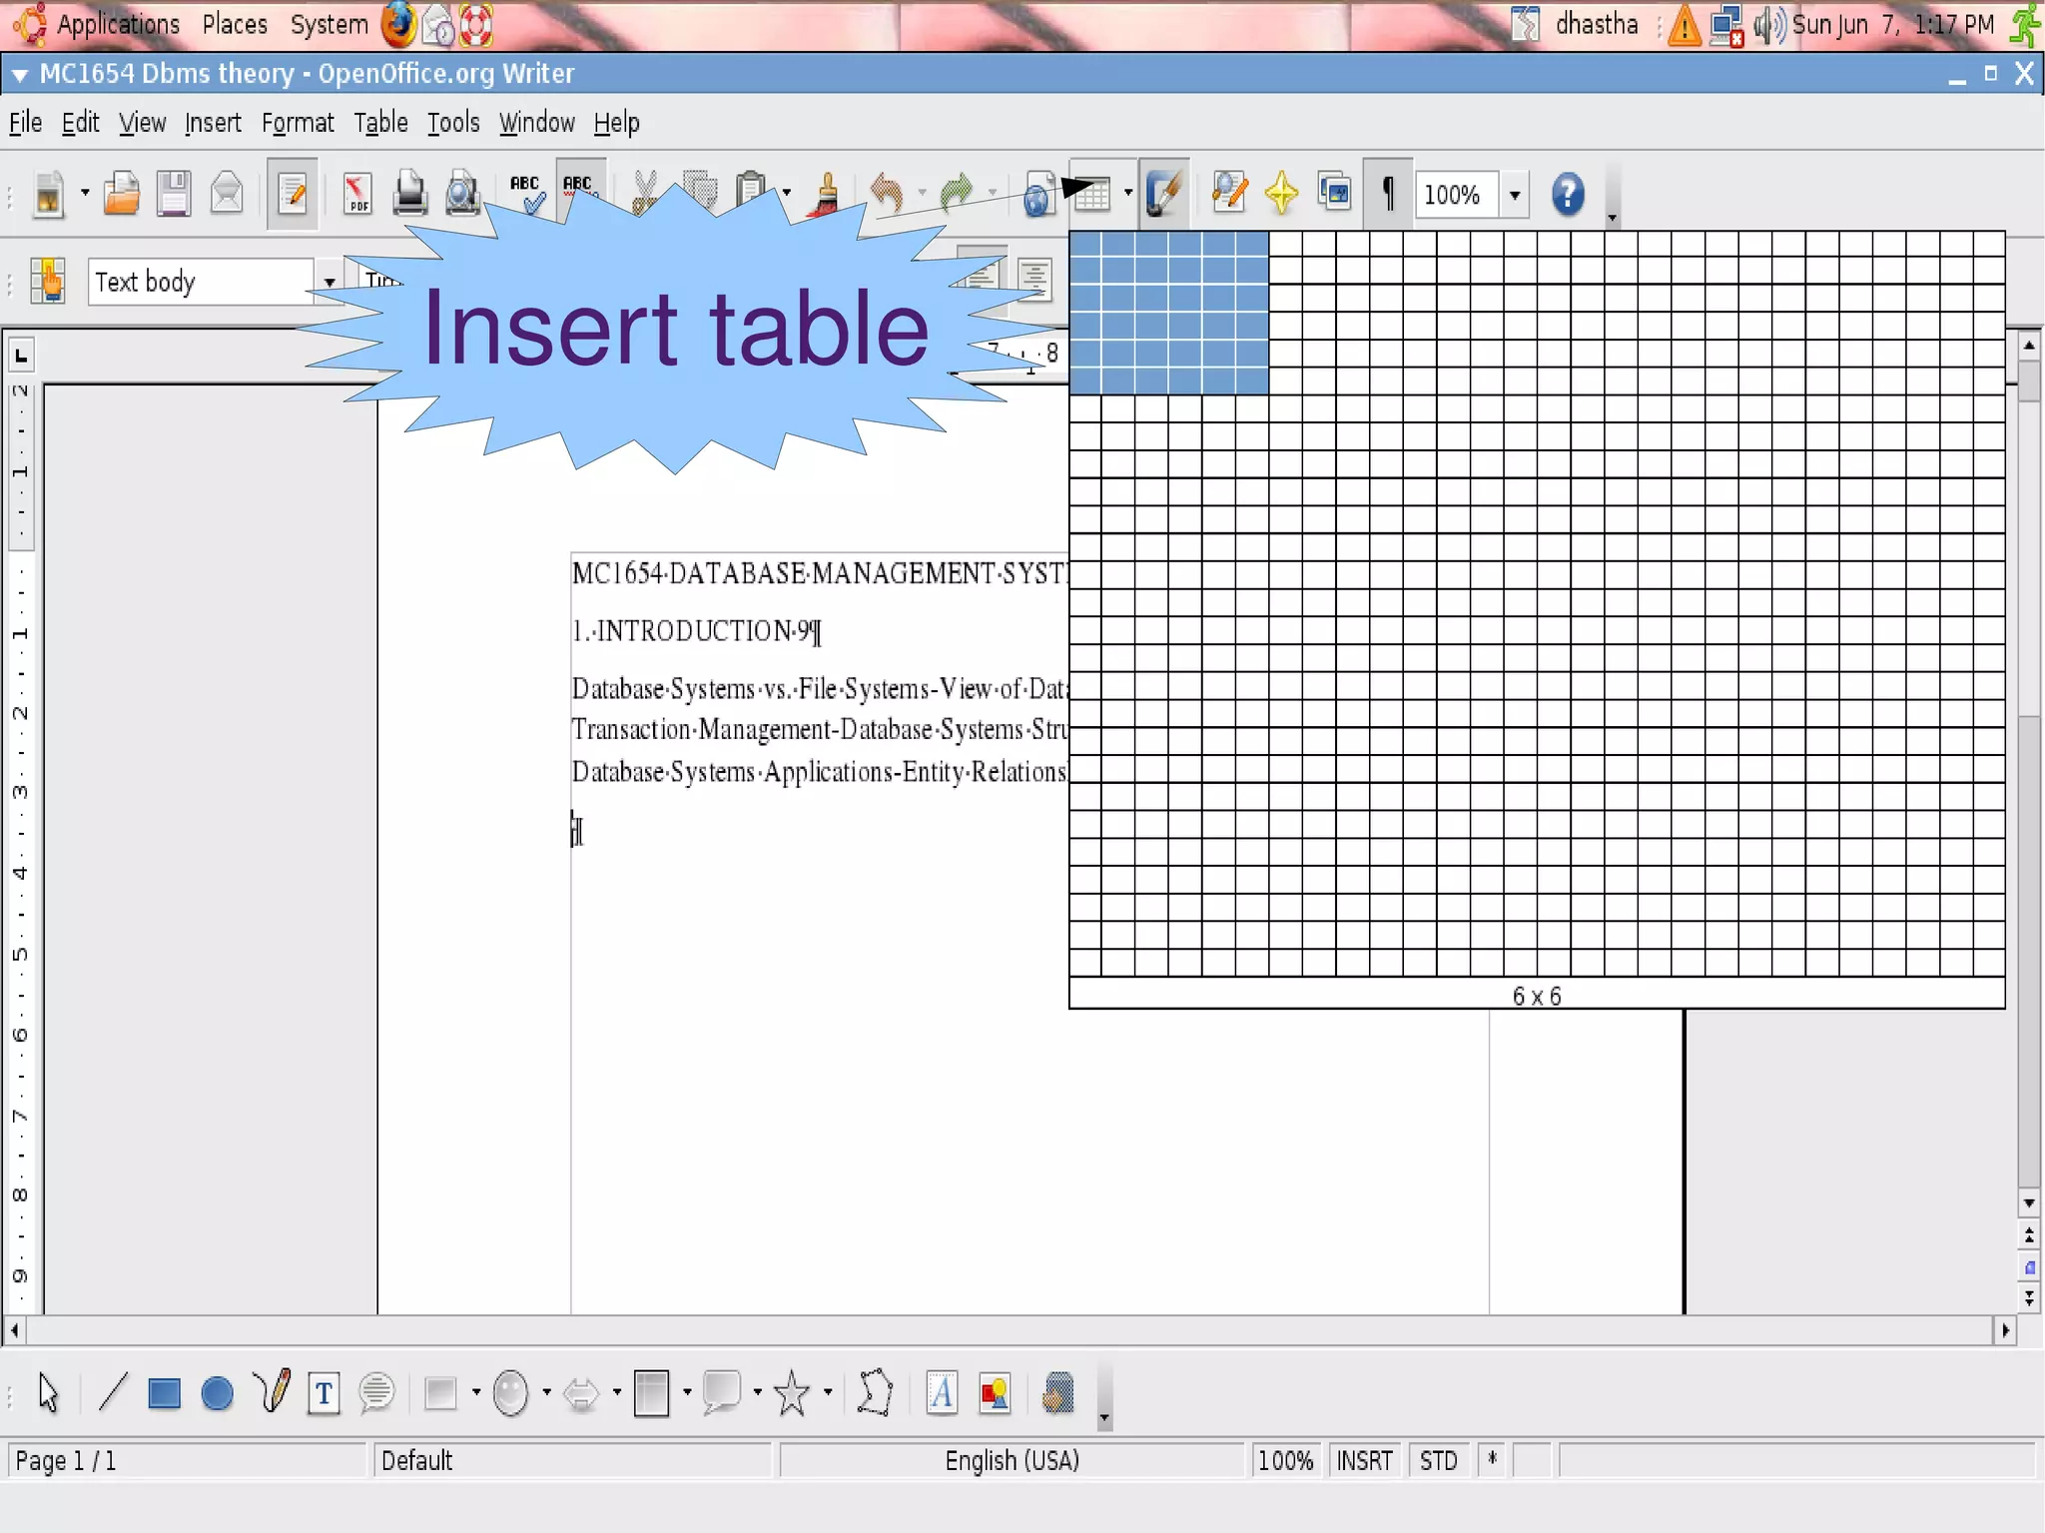Open the View menu
The width and height of the screenshot is (2045, 1533).
142,123
